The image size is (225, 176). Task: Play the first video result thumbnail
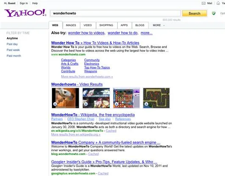(x=66, y=98)
